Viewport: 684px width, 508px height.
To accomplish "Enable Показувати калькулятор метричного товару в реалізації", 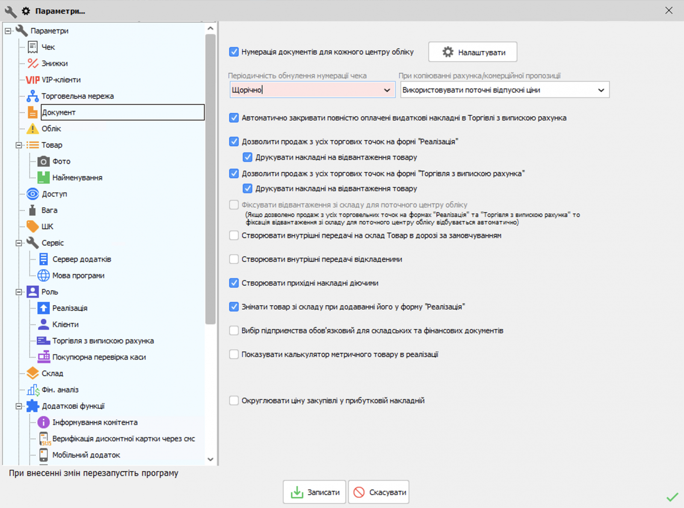I will pos(234,354).
